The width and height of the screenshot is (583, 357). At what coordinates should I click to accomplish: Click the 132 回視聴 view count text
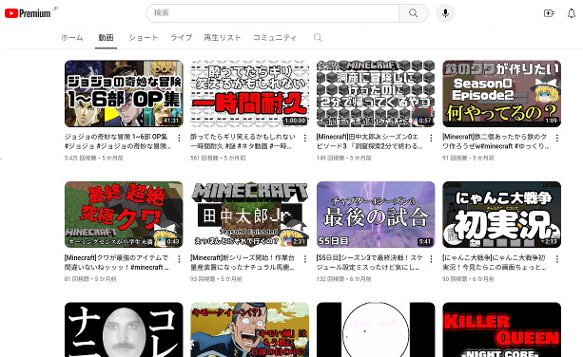point(332,279)
